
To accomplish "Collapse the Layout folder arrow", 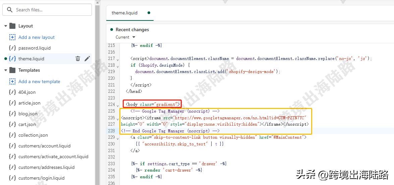I will [x=6, y=26].
